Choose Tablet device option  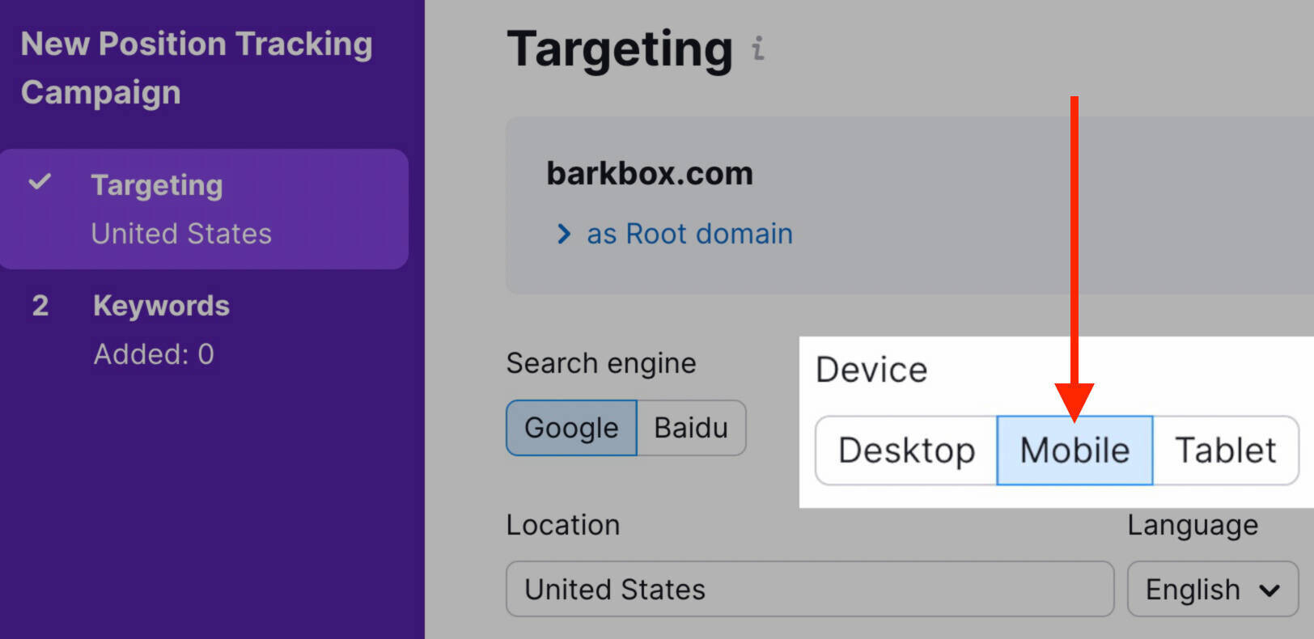point(1225,451)
